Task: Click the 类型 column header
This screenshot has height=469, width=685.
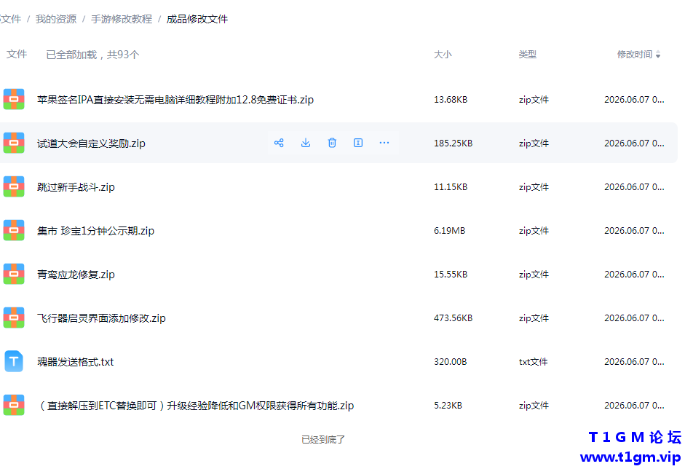Action: [527, 55]
